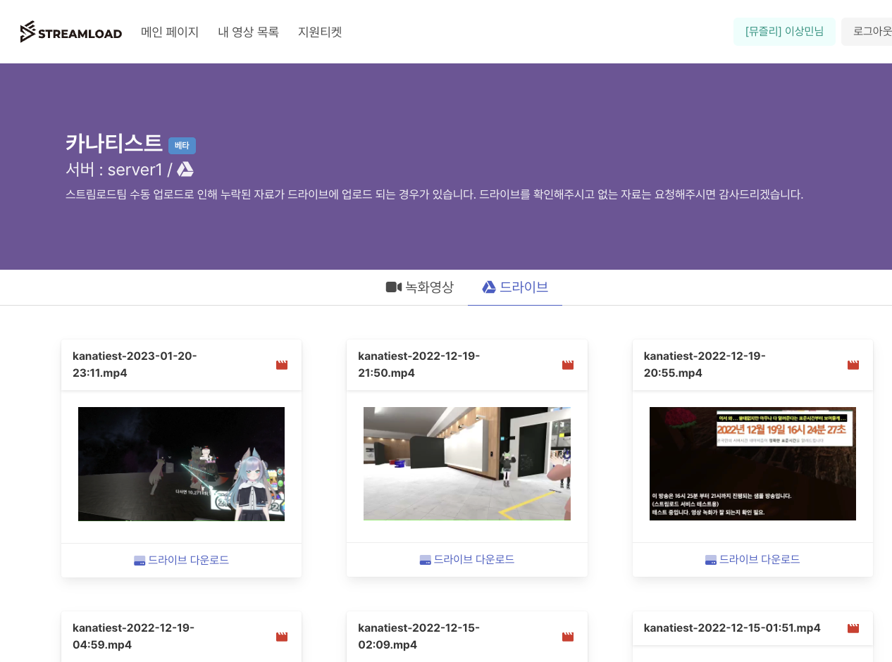
Task: Click video icon on kanatiest-2022-12-19-21:50.mp4 card
Action: (x=568, y=365)
